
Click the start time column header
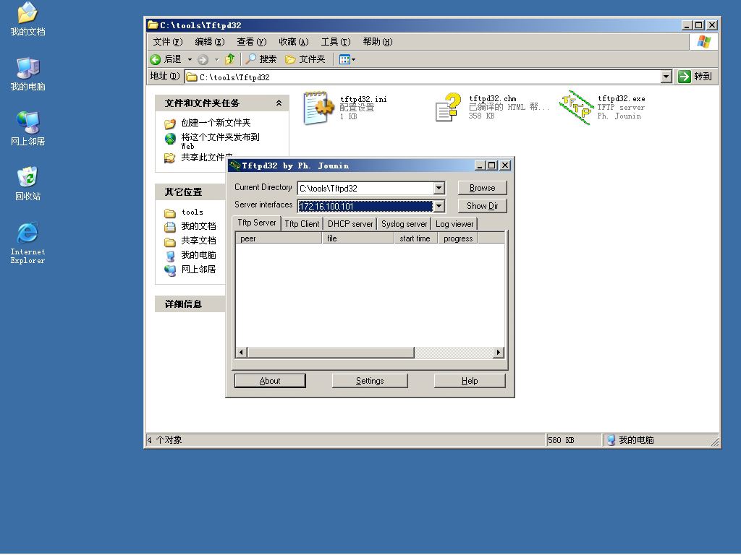tap(416, 238)
